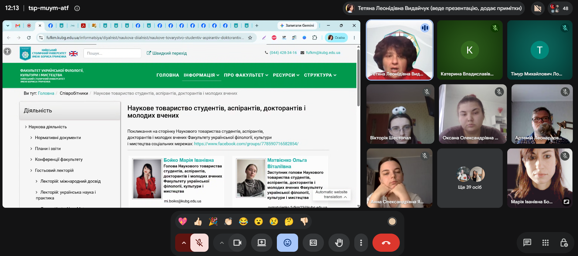Viewport: 578px width, 256px height.
Task: Open video settings arrow beside camera
Action: [222, 243]
